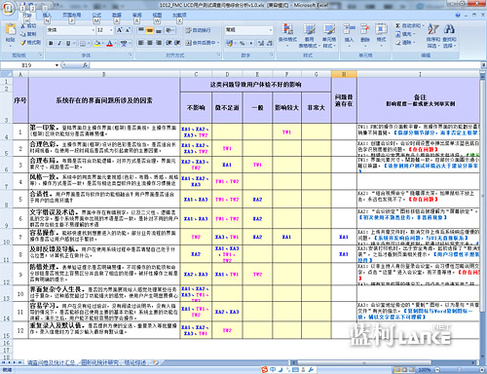Open Sort and Filter (排序和筛选)
The image size is (487, 374).
[432, 36]
